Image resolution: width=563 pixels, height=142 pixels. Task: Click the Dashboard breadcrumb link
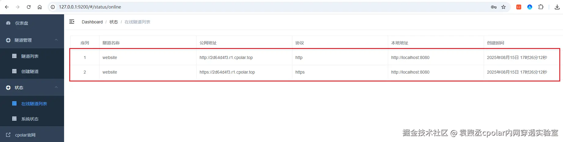tap(92, 22)
